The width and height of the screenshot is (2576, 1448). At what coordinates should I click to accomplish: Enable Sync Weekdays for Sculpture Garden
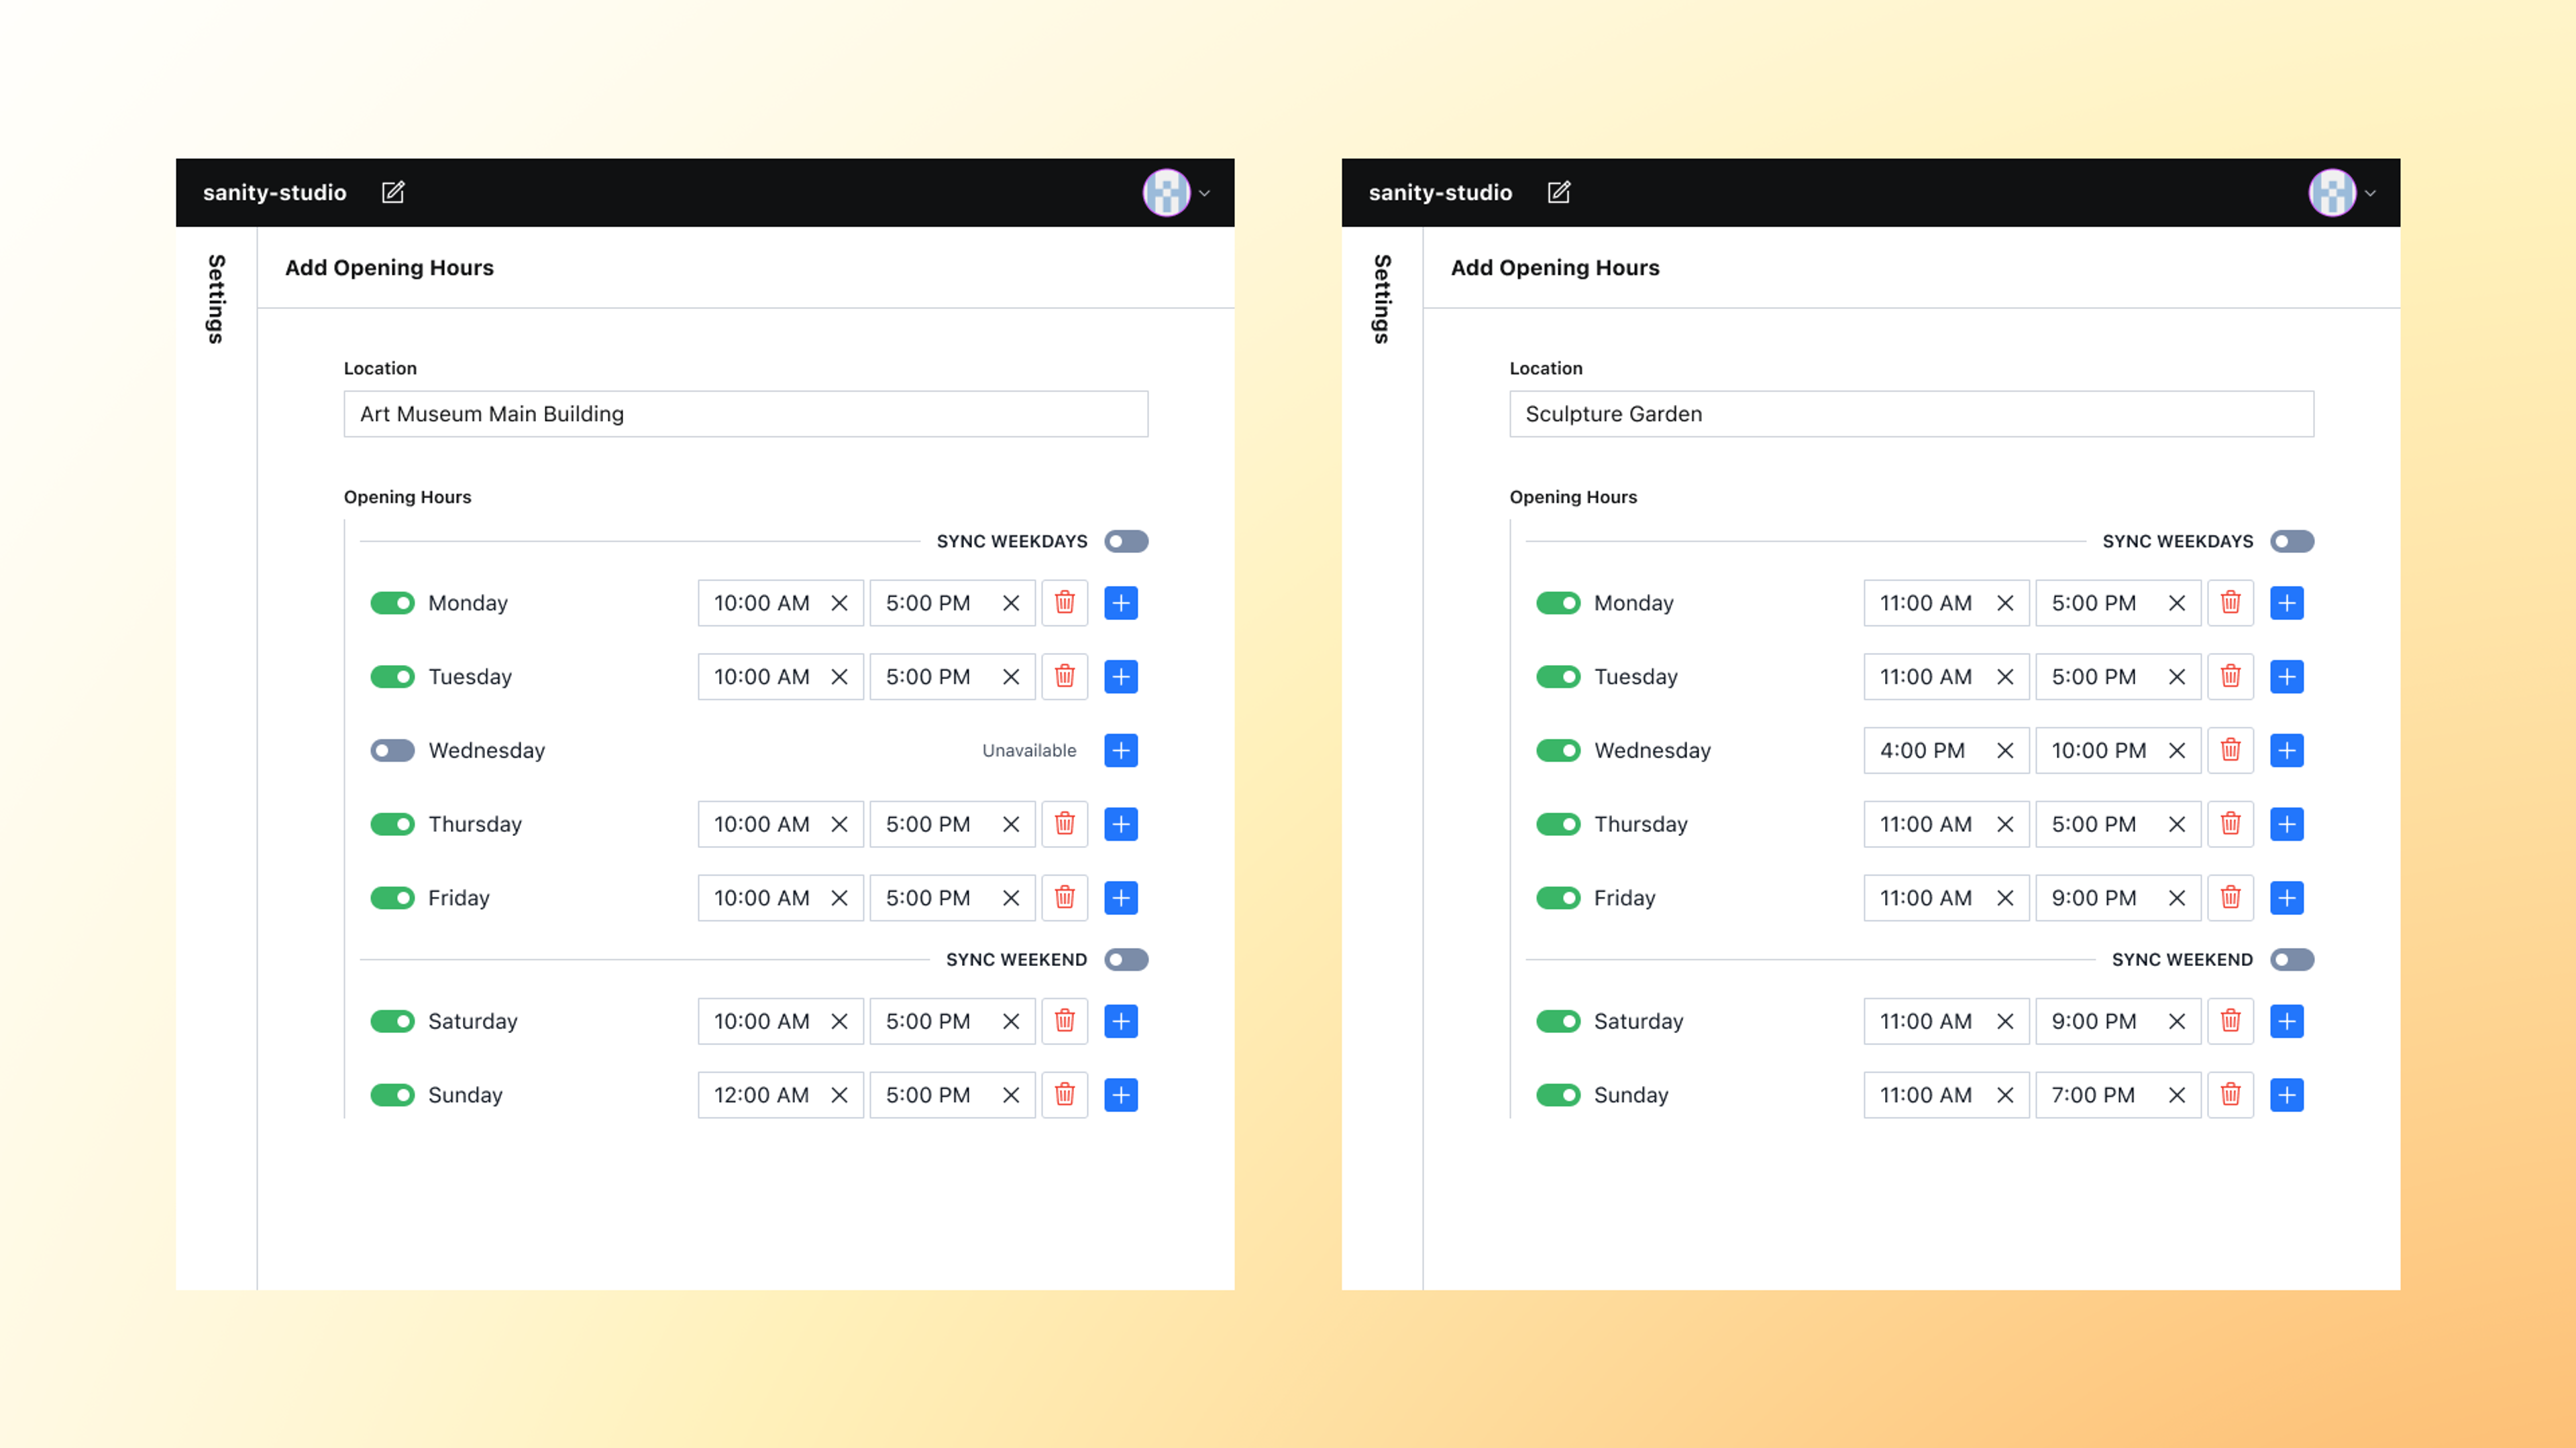click(2292, 542)
